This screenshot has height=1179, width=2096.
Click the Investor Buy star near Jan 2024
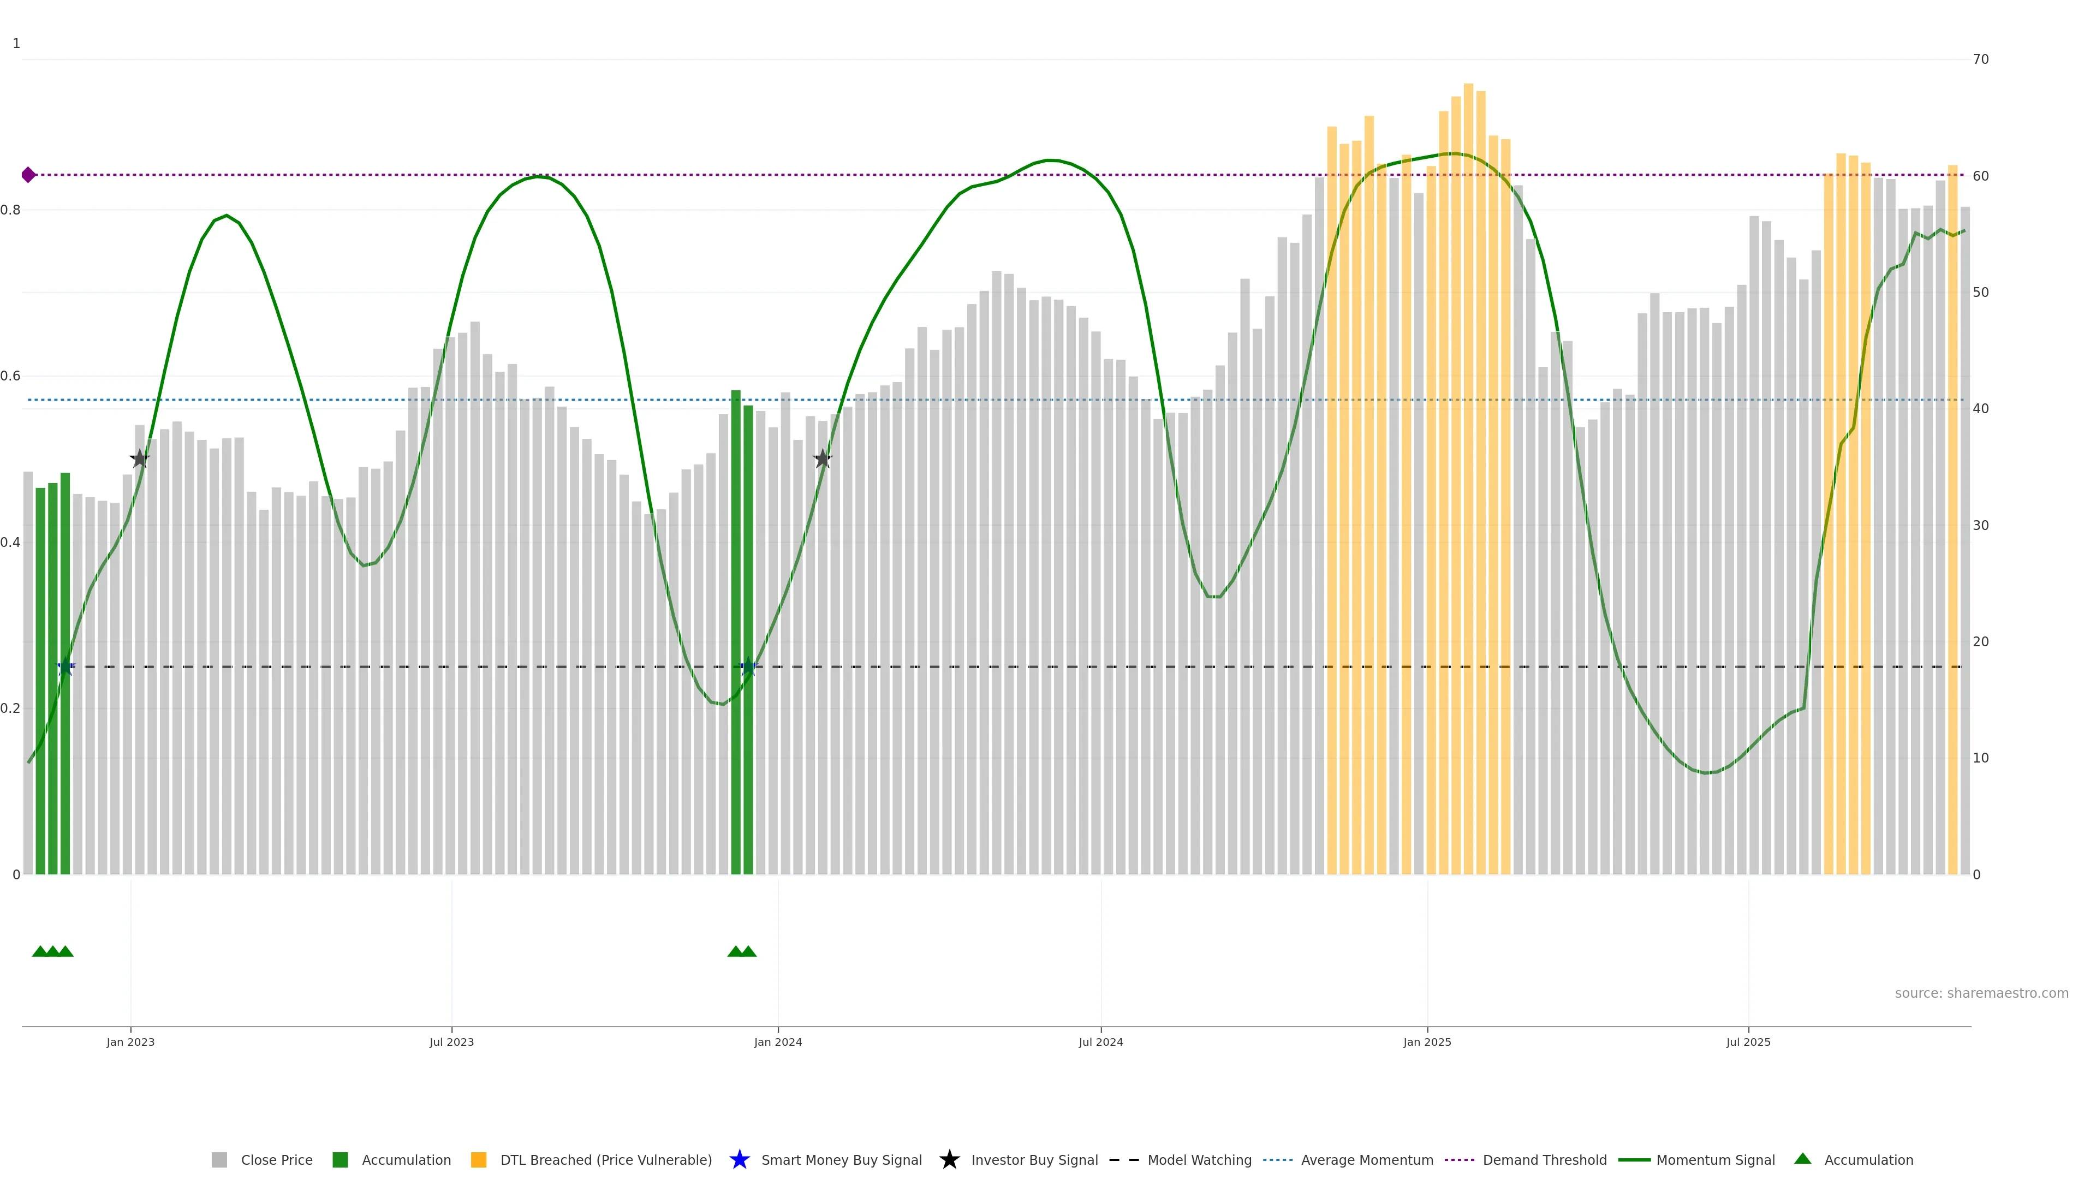pos(823,459)
